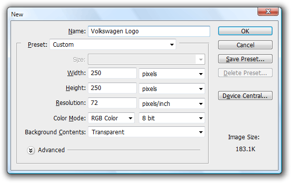Open Background Contents Transparent dropdown
The height and width of the screenshot is (183, 291).
click(x=146, y=132)
